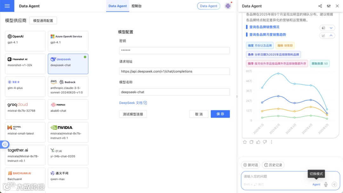343x193 pixels.
Task: Start a 新对话
Action: (251, 165)
